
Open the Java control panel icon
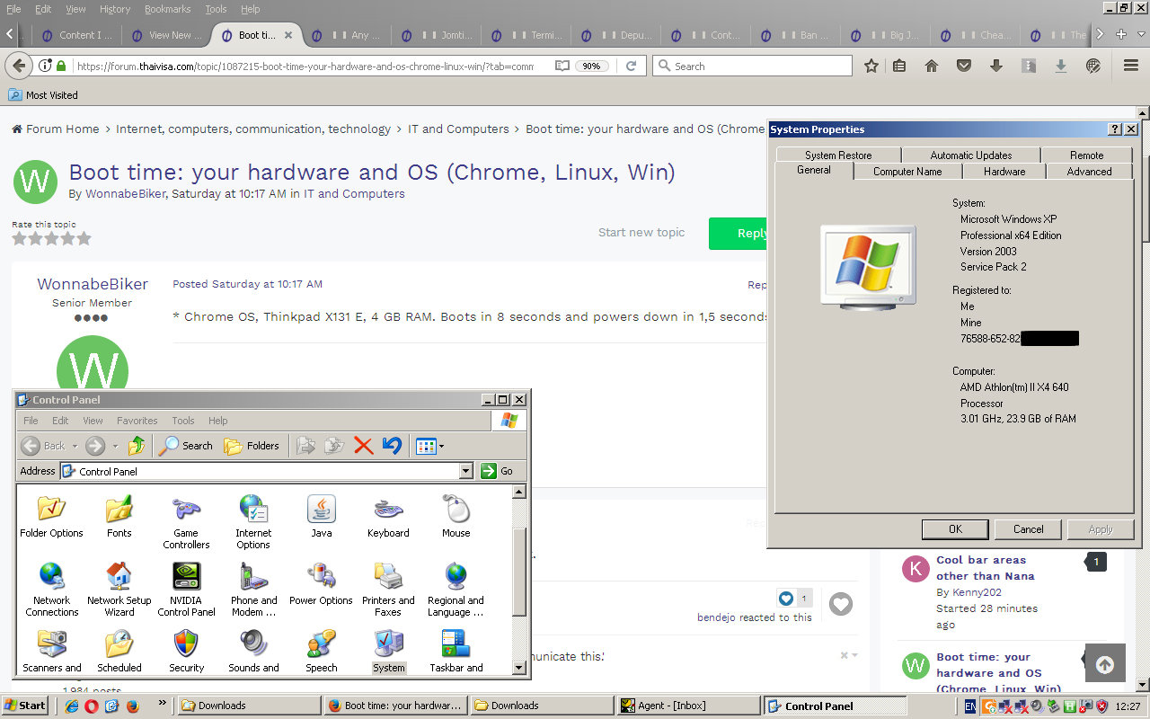(322, 517)
